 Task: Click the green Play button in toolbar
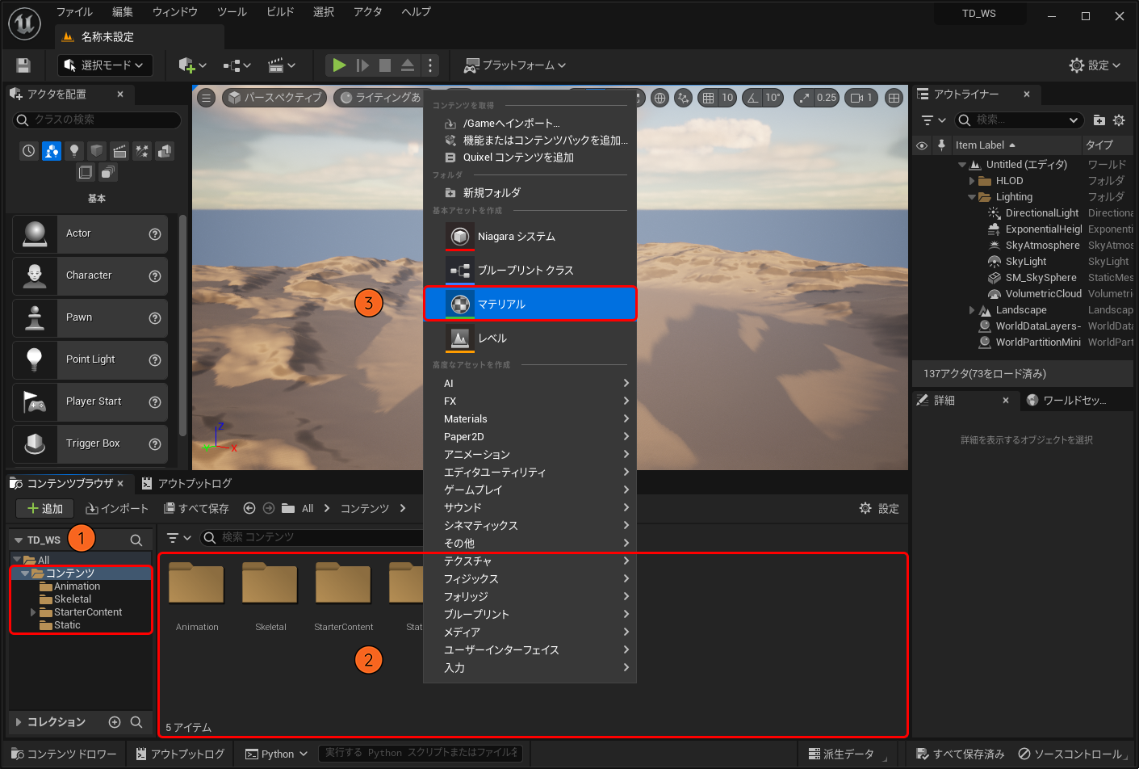339,65
